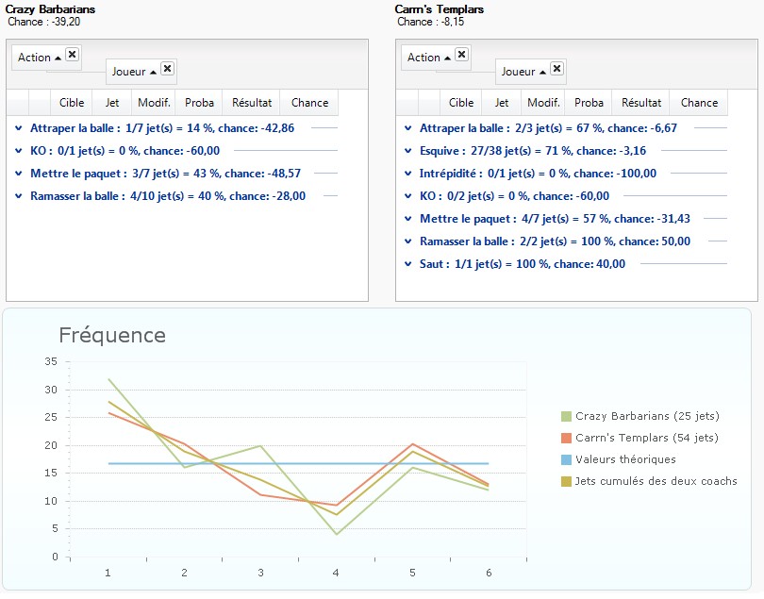Remove Joueur grouping in Crazy Barbarians panel
764x599 pixels.
[167, 69]
